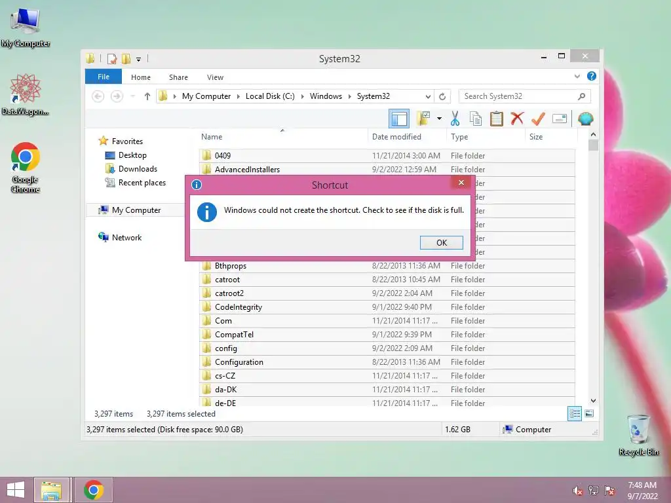671x503 pixels.
Task: Expand the breadcrumb arrow after Local Disk (C:)
Action: pos(303,96)
